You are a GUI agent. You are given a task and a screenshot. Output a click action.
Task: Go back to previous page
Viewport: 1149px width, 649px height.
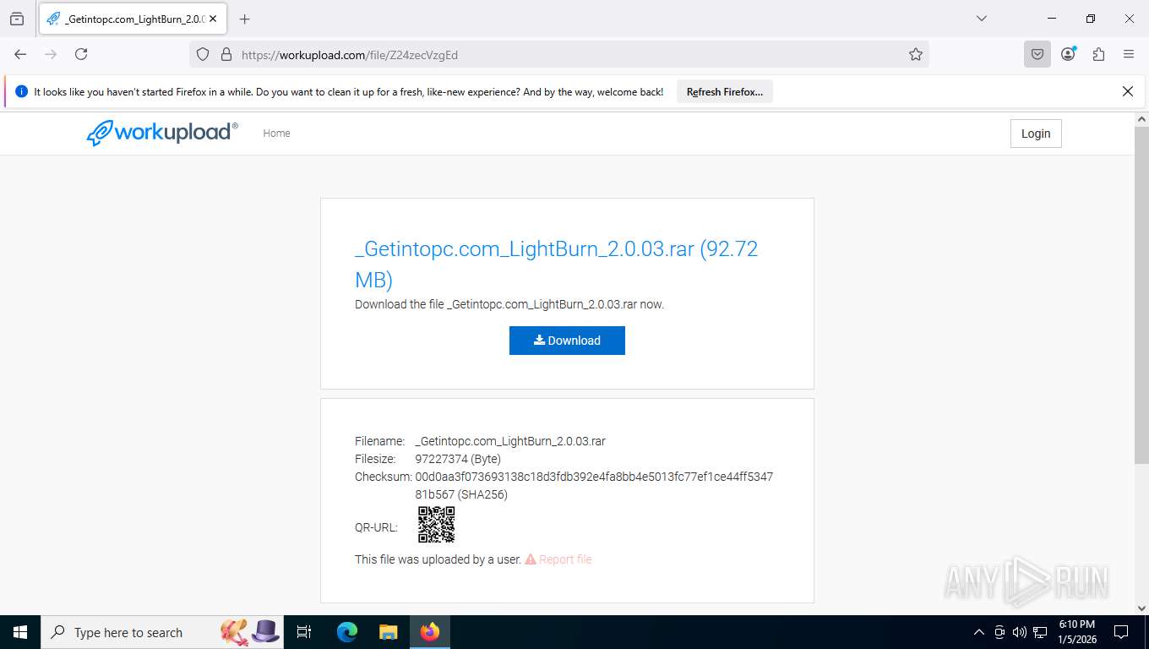pyautogui.click(x=20, y=54)
